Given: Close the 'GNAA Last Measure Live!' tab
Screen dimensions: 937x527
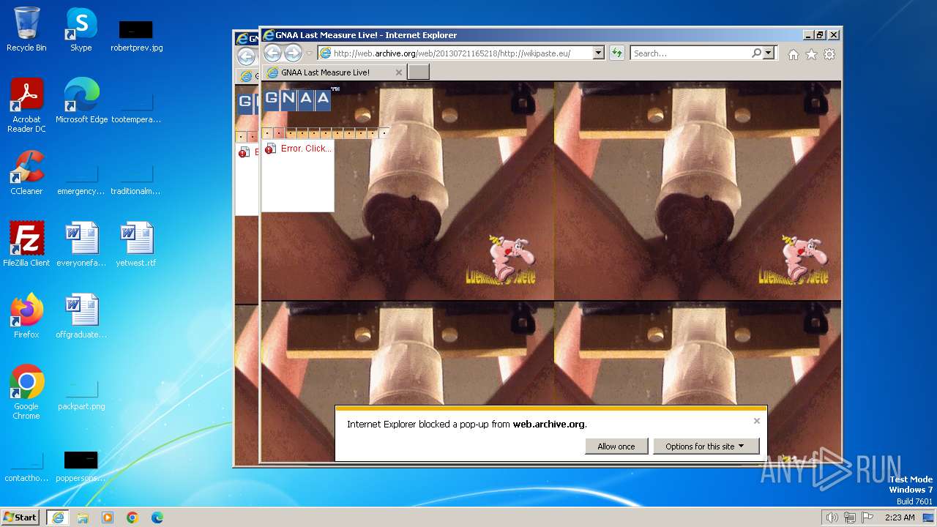Looking at the screenshot, I should pos(398,72).
